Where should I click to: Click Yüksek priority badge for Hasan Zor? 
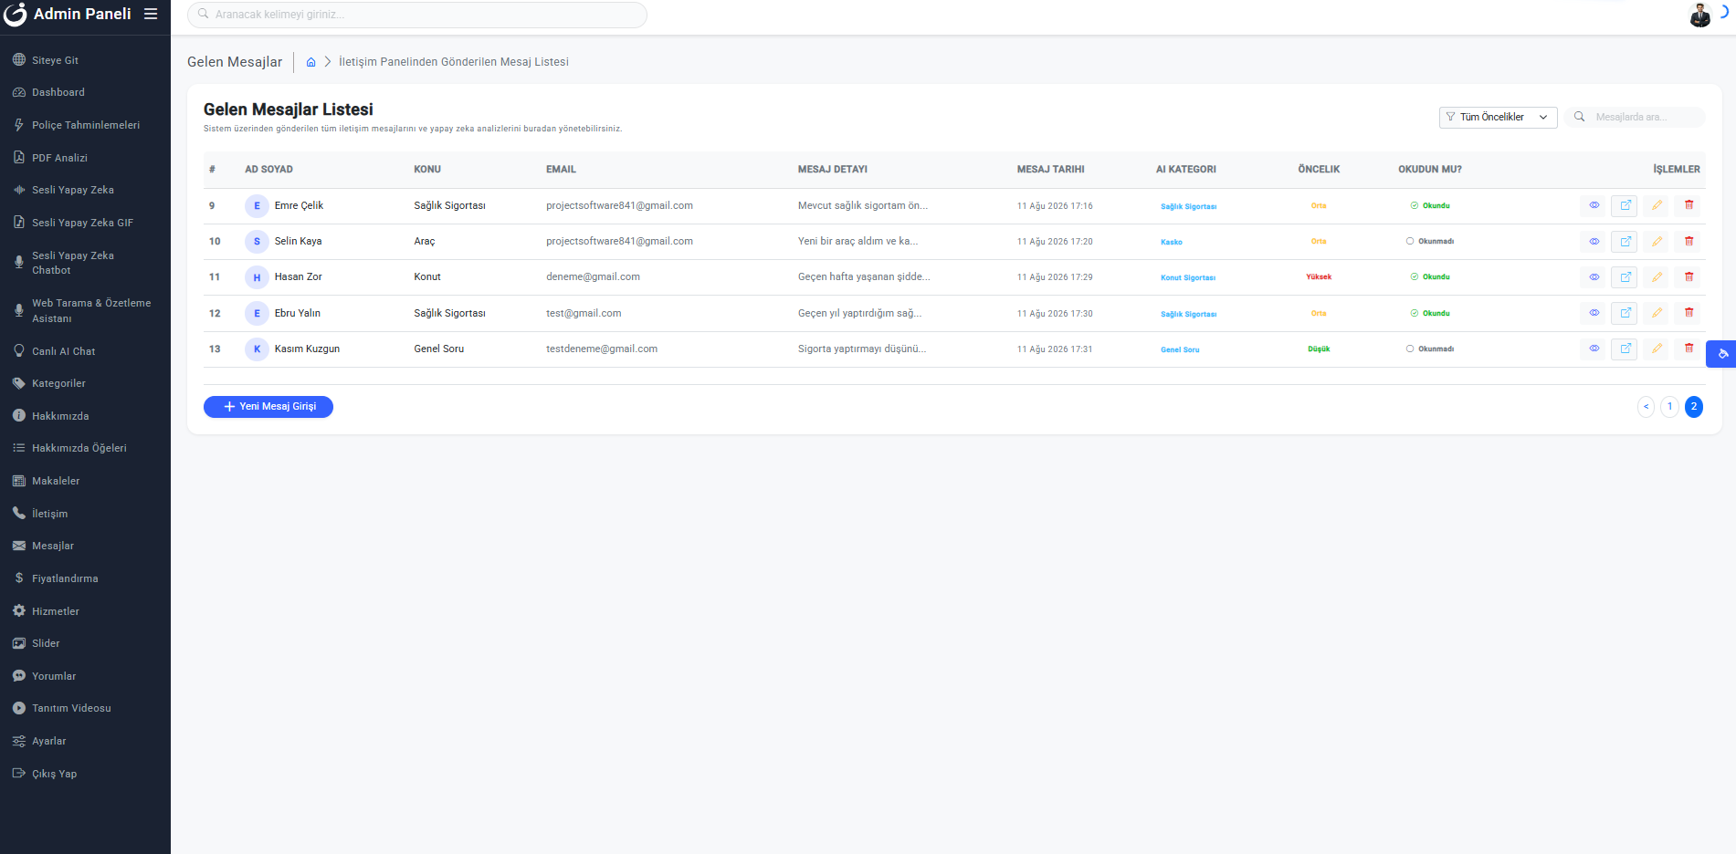click(x=1319, y=277)
